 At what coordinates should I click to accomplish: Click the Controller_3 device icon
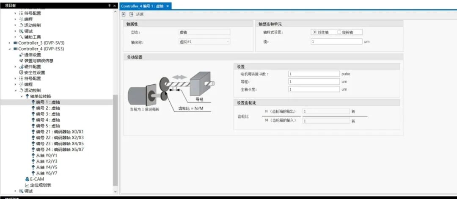point(16,43)
